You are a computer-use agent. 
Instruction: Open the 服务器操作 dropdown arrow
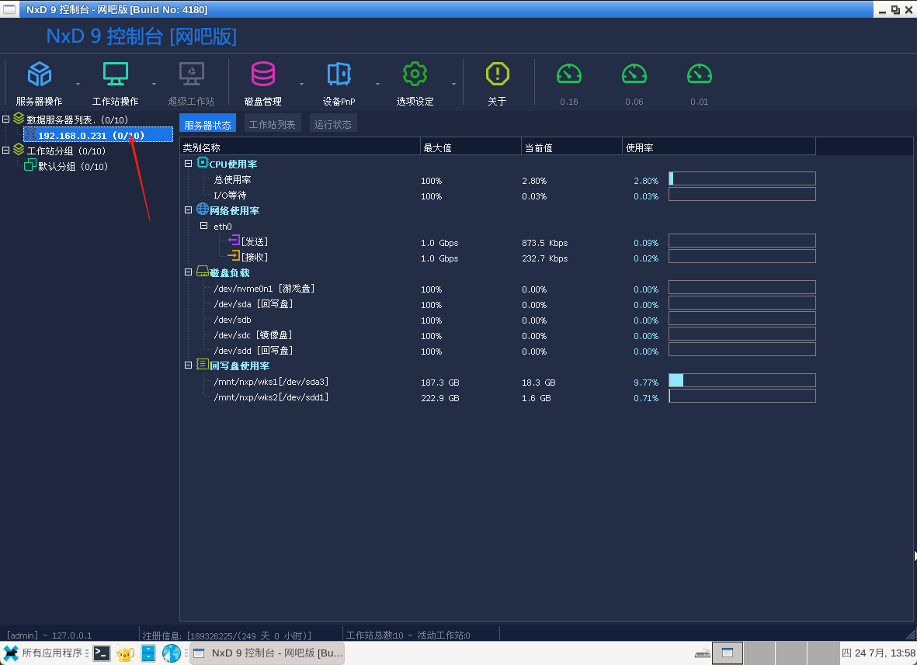pos(77,83)
